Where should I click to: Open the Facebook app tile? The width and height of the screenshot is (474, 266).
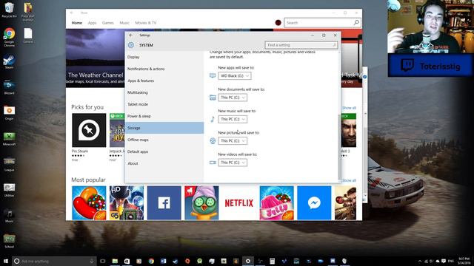pos(164,203)
